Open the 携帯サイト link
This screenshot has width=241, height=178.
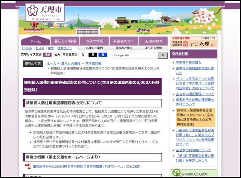[x=65, y=48]
